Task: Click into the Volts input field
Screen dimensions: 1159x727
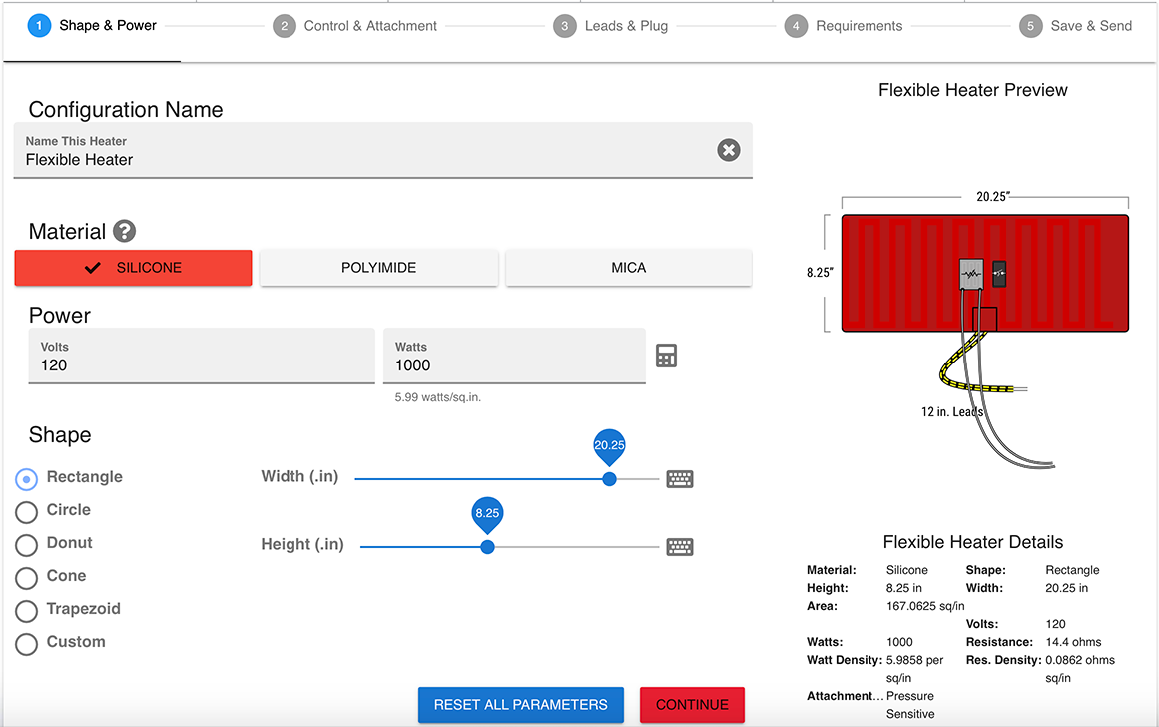Action: pos(200,365)
